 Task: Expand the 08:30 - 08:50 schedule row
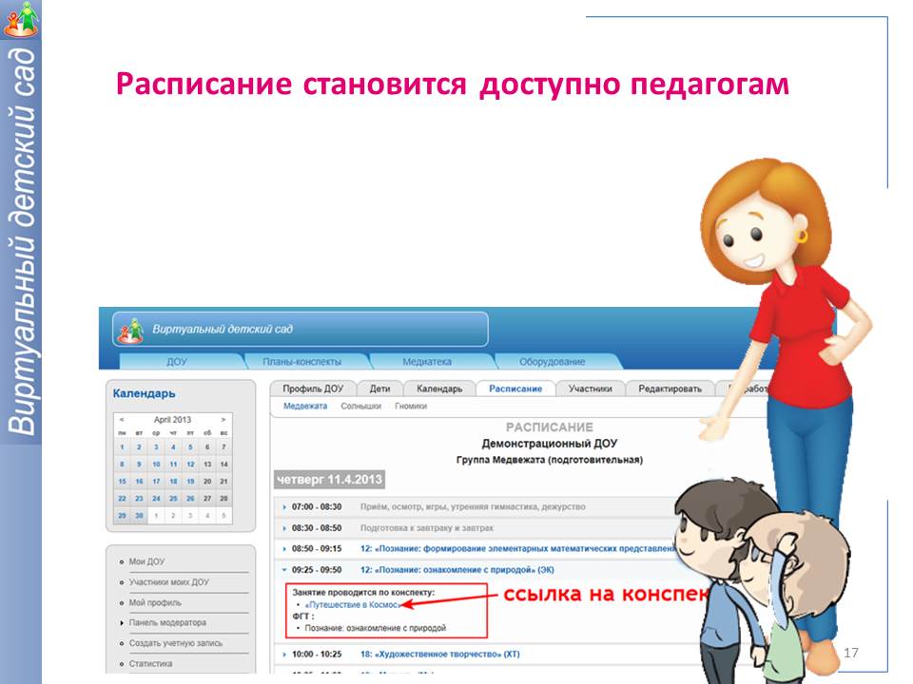click(x=284, y=527)
